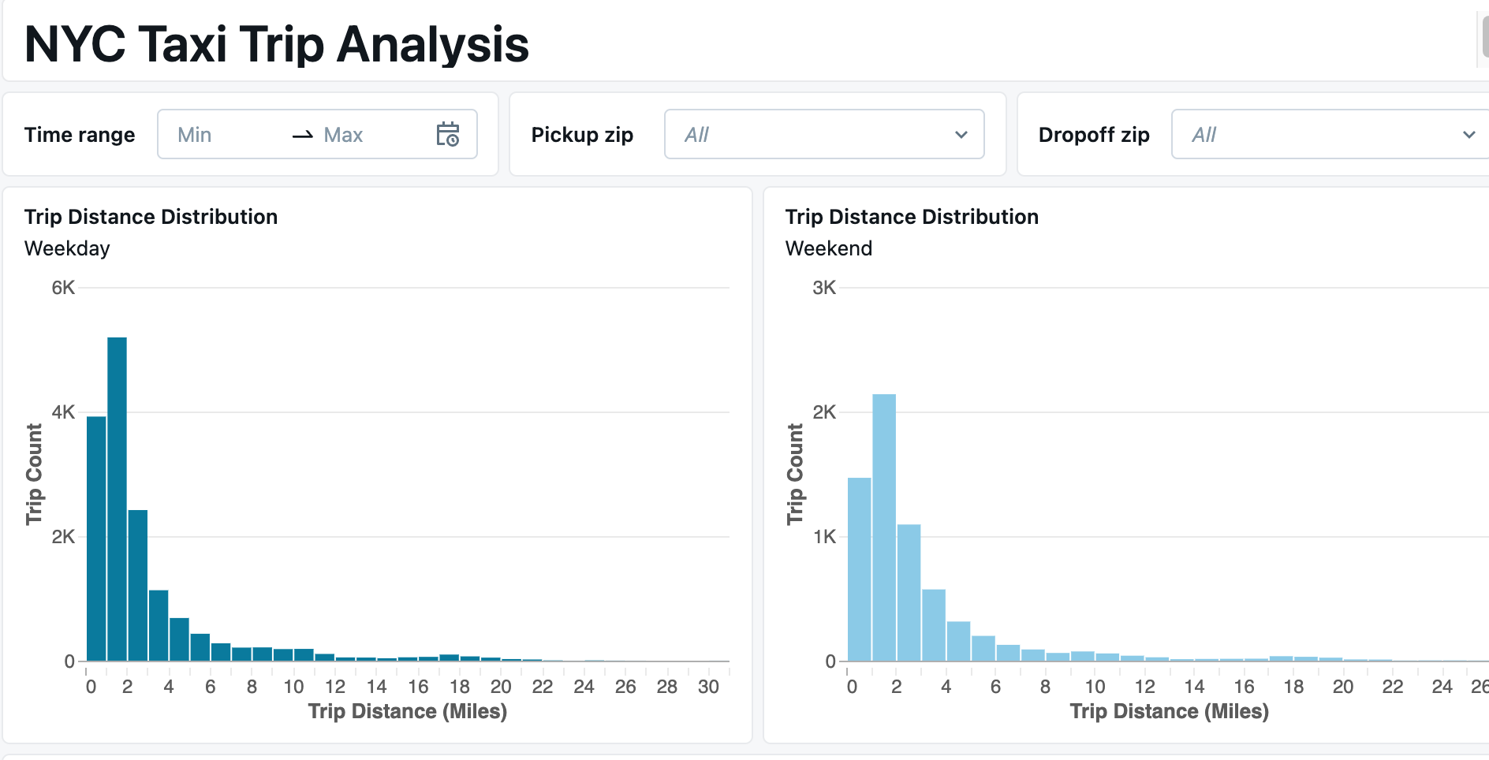Click the Trip Distance (Miles) label on Weekend chart

[x=1169, y=710]
